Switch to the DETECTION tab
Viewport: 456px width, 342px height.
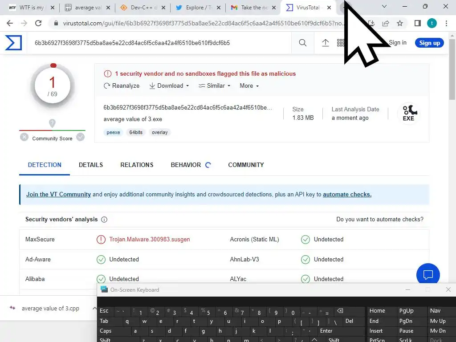click(x=45, y=165)
